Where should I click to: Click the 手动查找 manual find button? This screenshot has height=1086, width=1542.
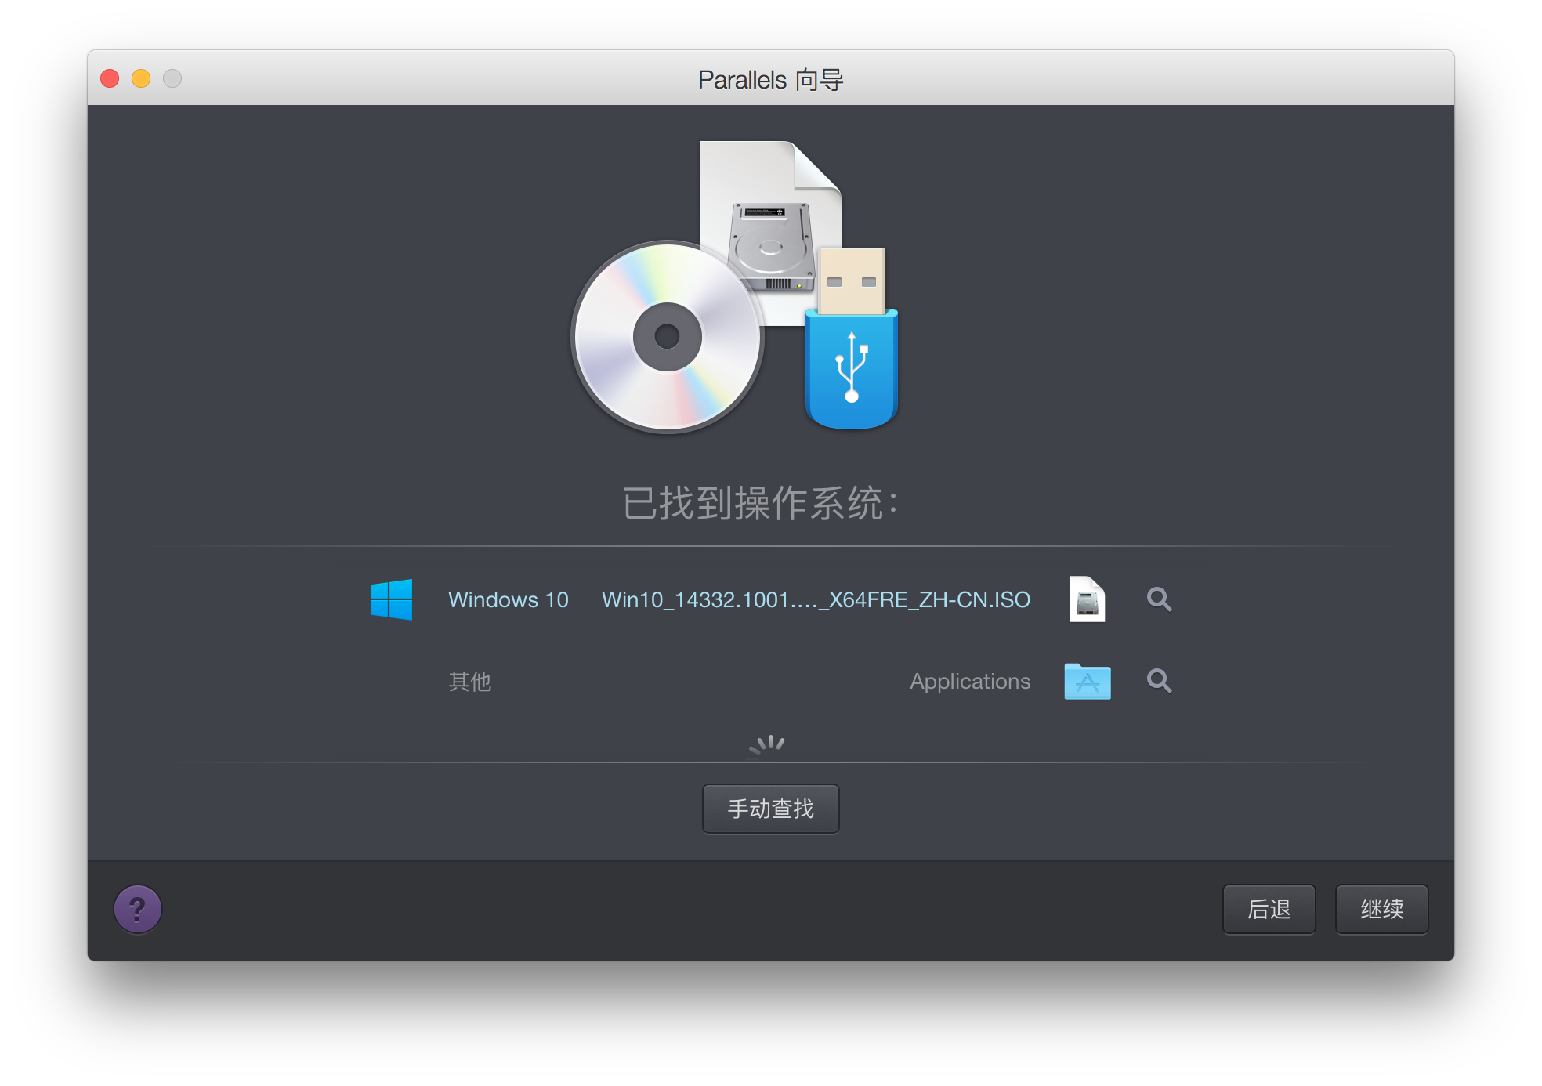point(769,807)
